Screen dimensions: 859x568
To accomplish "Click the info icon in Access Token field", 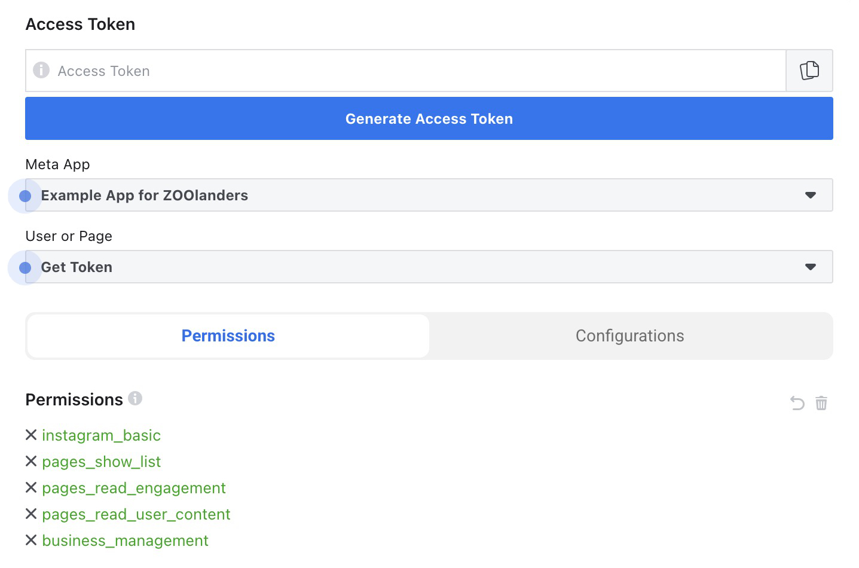I will point(41,70).
